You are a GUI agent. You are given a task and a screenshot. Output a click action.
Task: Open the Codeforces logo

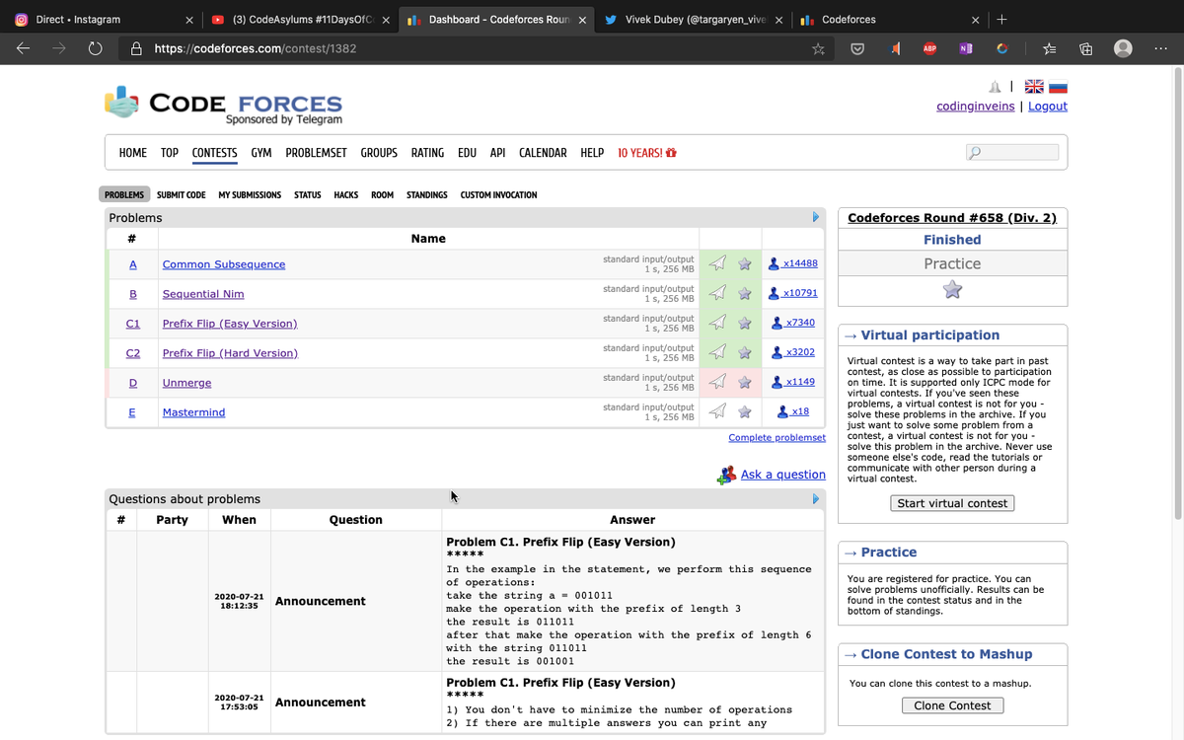click(x=223, y=106)
